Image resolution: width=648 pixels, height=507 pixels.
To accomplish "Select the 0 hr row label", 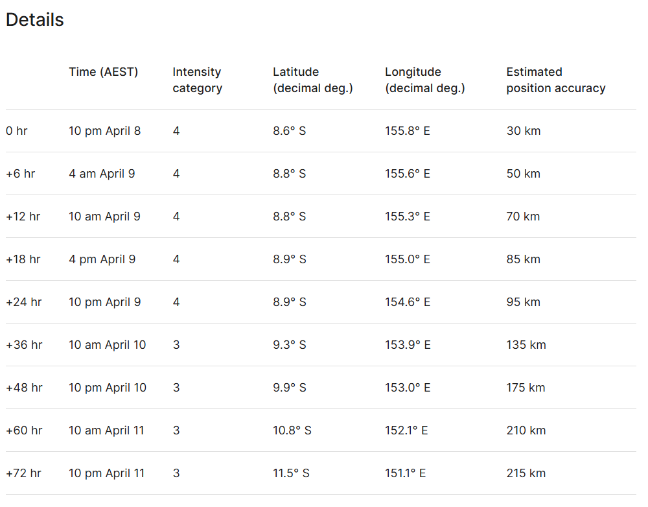I will [x=17, y=131].
